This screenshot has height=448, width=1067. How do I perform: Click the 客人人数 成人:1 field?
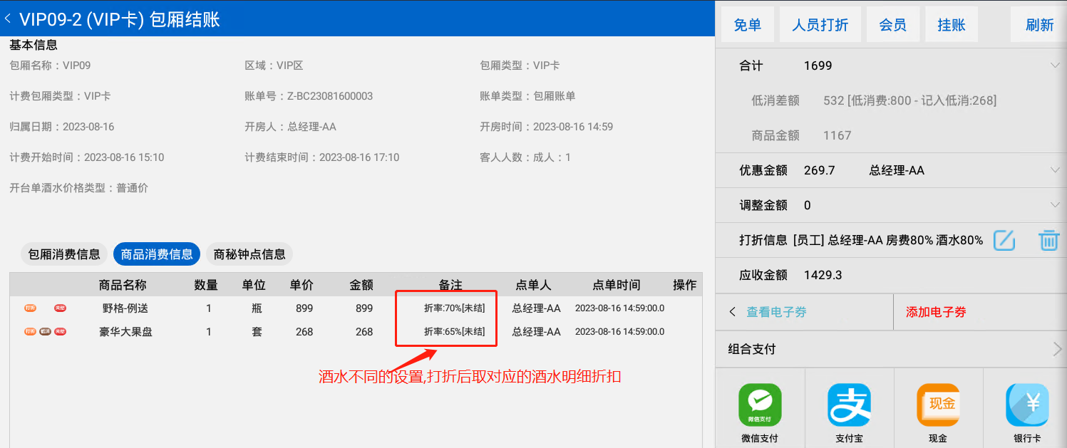pos(525,157)
